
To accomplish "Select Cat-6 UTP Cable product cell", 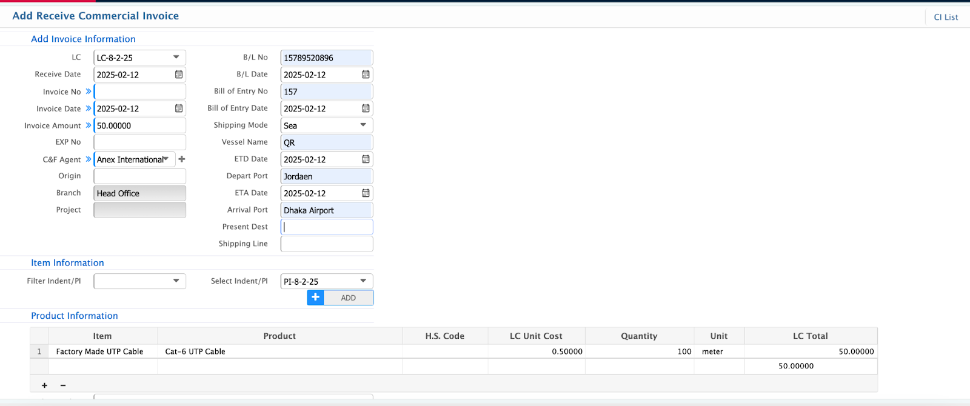I will click(279, 351).
